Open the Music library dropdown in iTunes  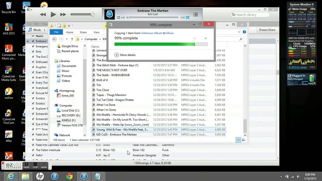pos(37,30)
